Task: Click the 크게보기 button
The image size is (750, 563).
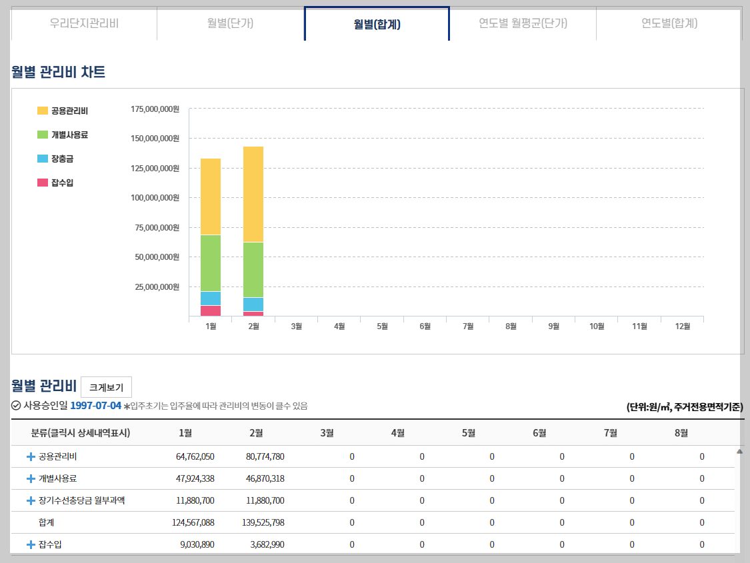Action: (106, 387)
